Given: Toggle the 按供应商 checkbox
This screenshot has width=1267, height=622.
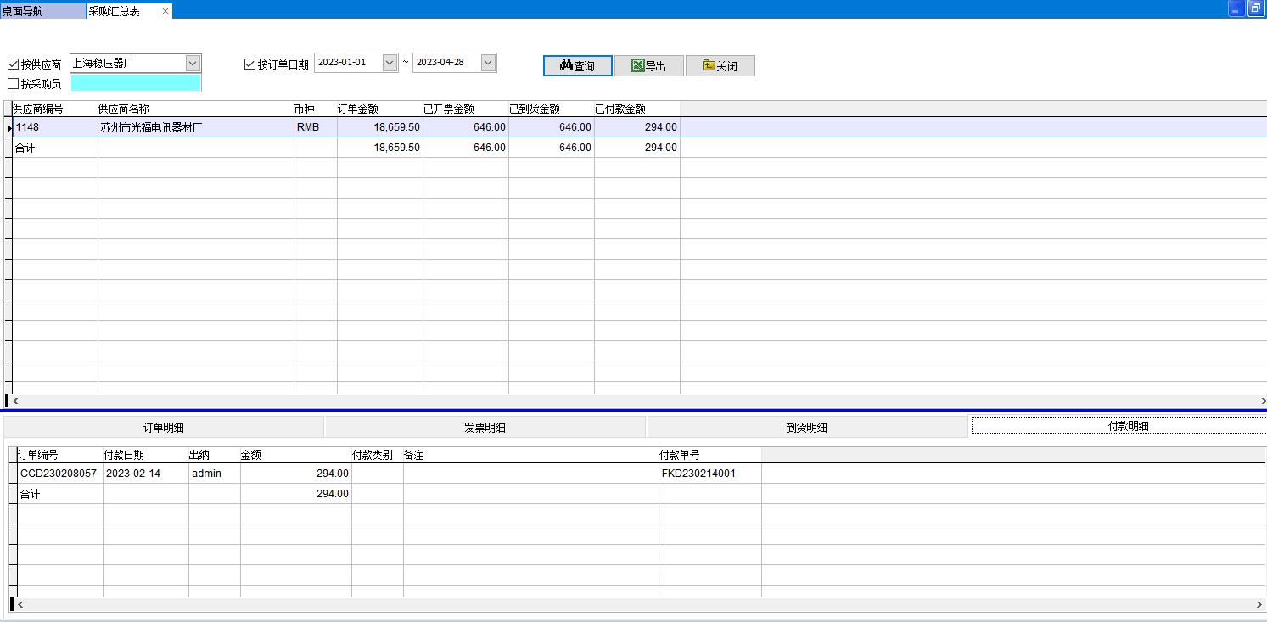Looking at the screenshot, I should click(x=13, y=64).
